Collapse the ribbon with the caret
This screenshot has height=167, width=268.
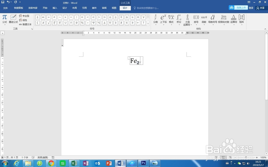click(x=265, y=29)
